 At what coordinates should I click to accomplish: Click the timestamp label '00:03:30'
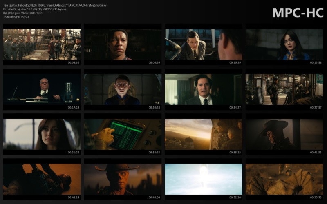74,63
